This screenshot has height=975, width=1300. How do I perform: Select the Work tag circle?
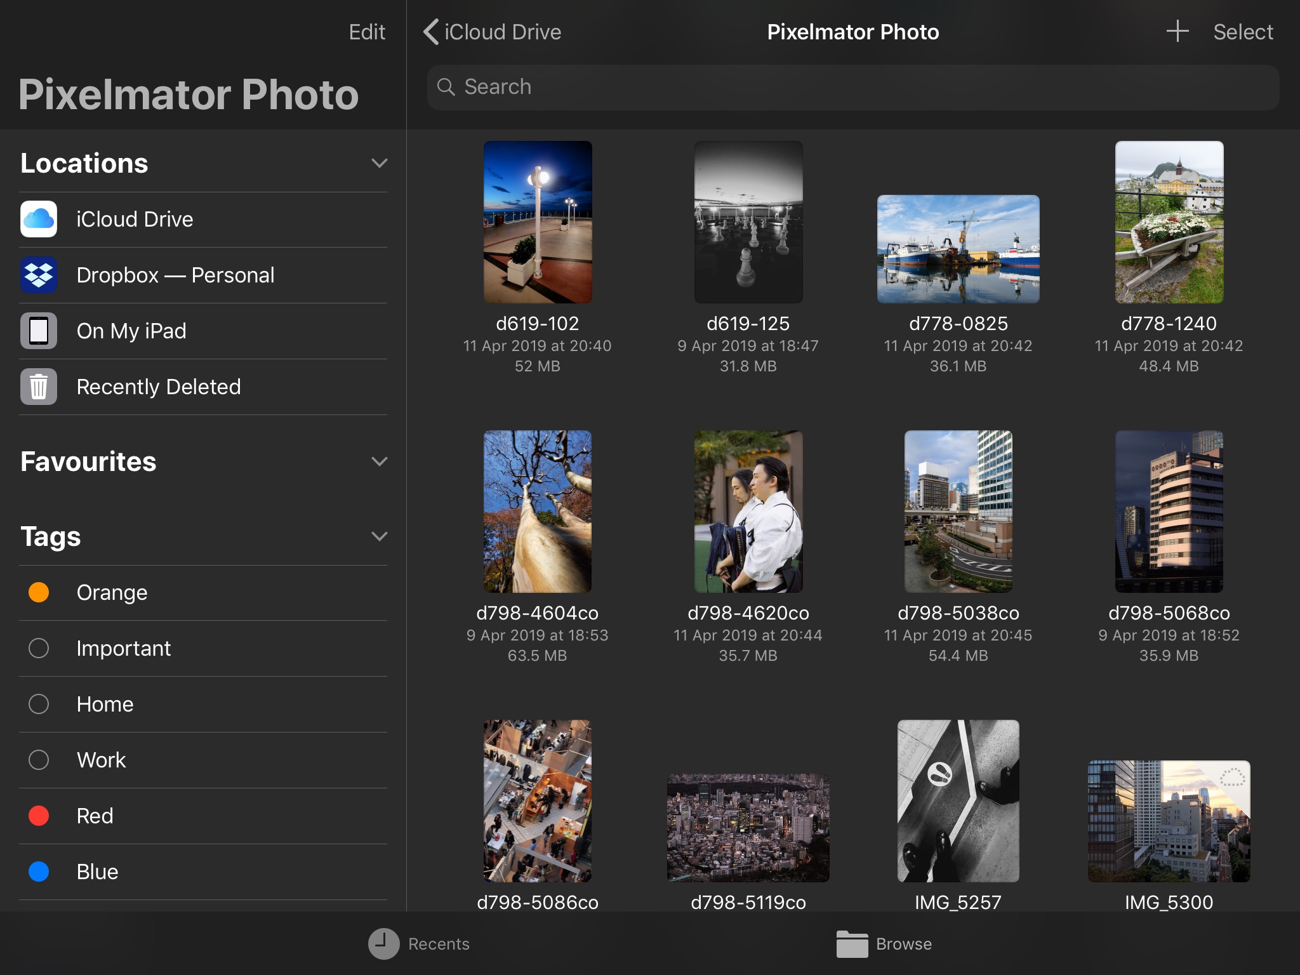(x=39, y=760)
